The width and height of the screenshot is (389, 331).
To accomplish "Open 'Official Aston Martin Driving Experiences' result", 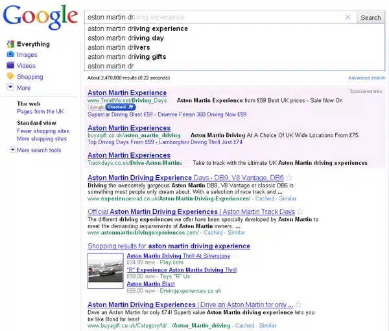I will [191, 212].
